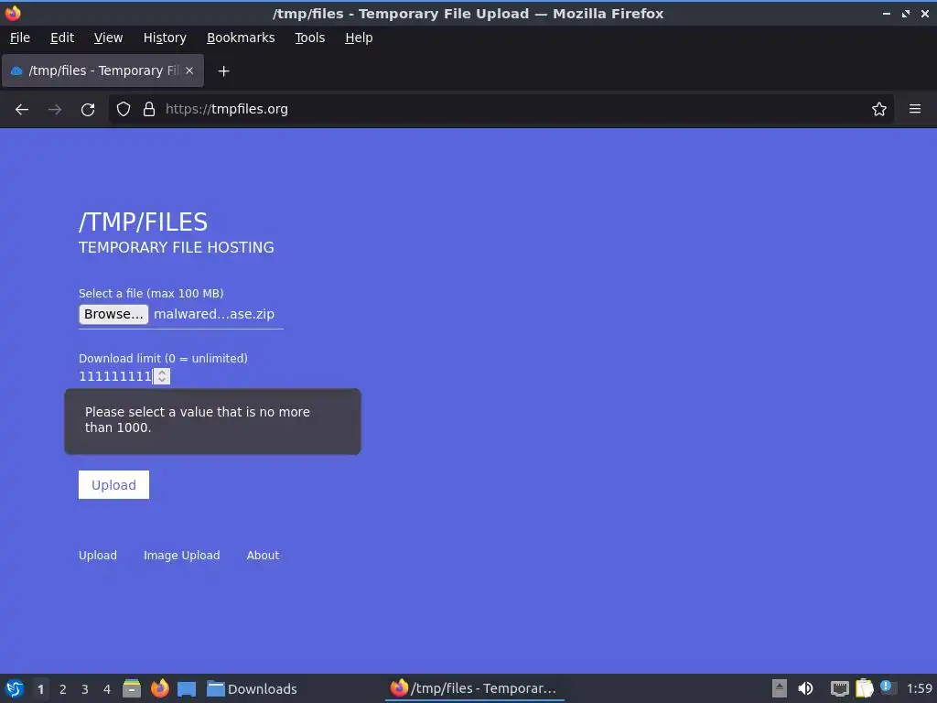The width and height of the screenshot is (937, 703).
Task: Open the tracking protection shield icon
Action: pyautogui.click(x=124, y=110)
